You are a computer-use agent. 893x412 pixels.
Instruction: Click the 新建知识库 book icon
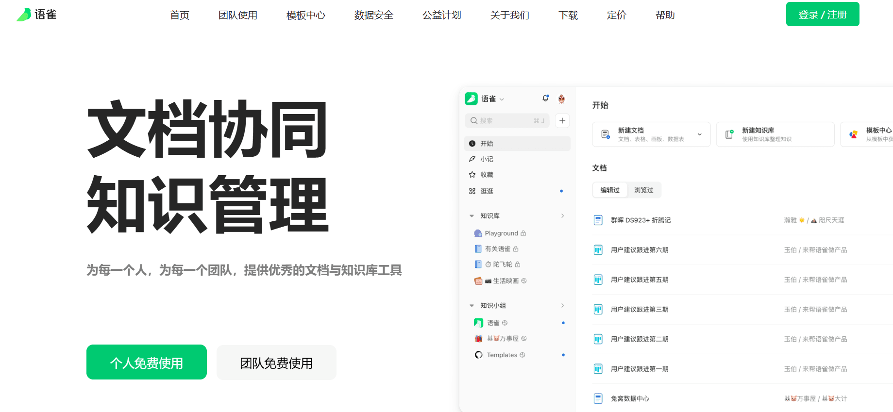(x=729, y=134)
